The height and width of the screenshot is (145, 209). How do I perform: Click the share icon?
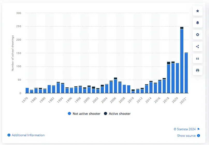coord(198,47)
